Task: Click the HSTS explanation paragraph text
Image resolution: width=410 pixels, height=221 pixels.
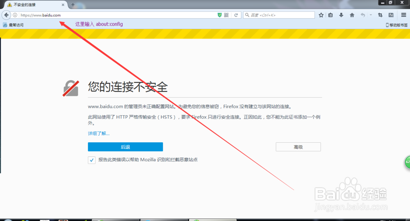Action: tap(204, 120)
